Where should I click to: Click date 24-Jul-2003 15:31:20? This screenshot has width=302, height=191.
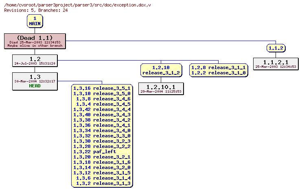(x=35, y=63)
